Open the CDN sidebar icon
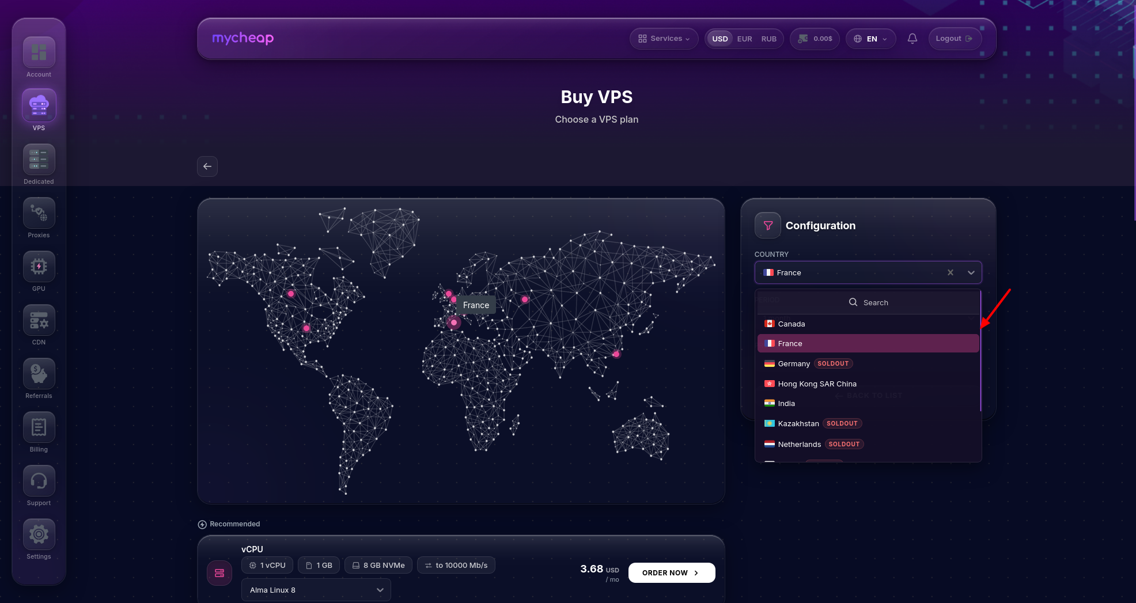1136x603 pixels. (39, 320)
